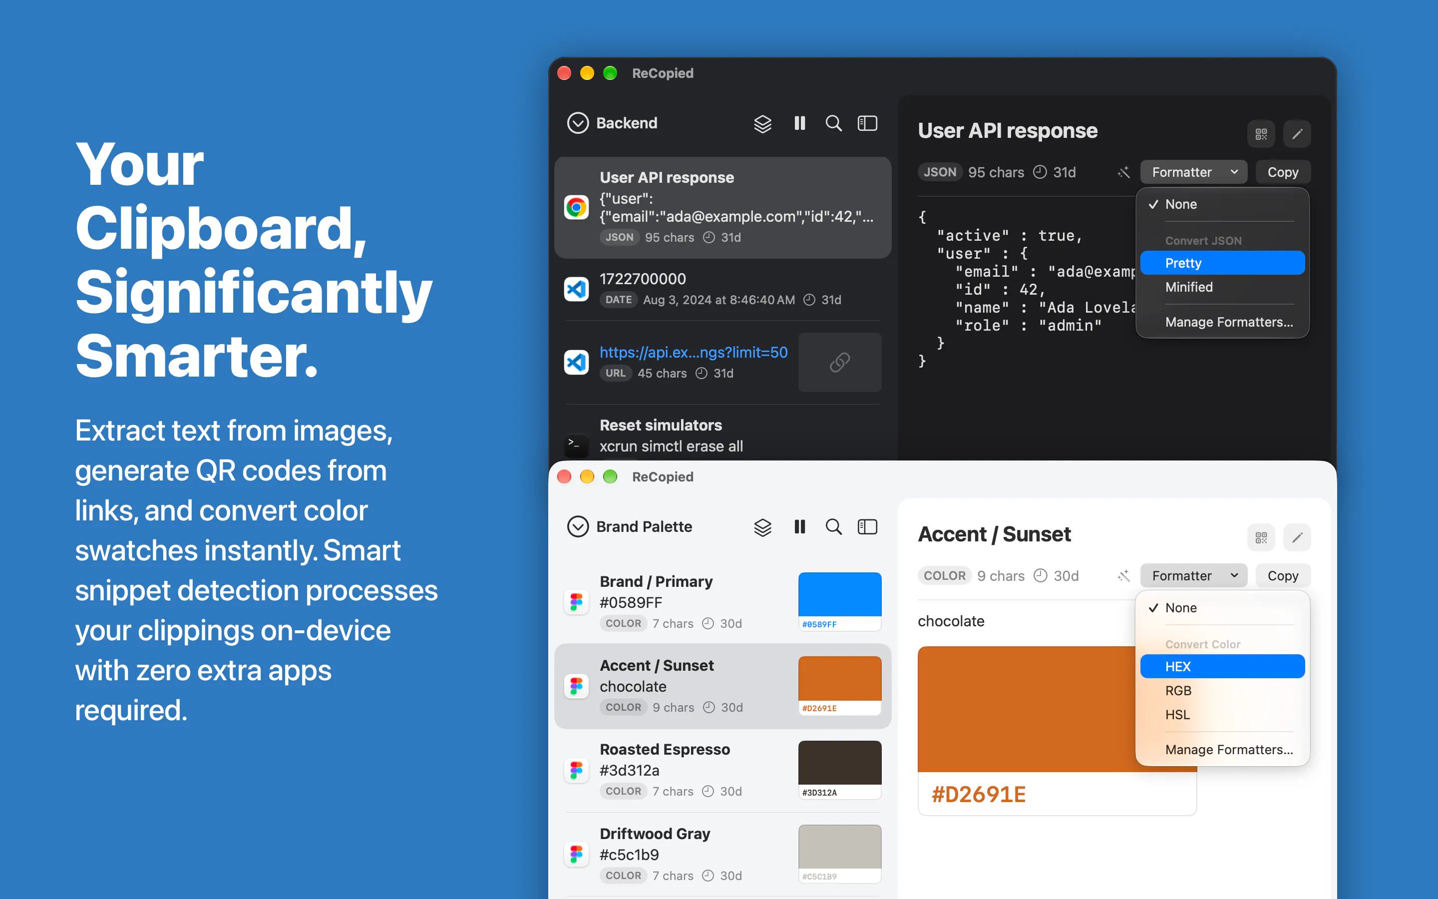Select the User API response clipping
This screenshot has width=1438, height=899.
(722, 207)
